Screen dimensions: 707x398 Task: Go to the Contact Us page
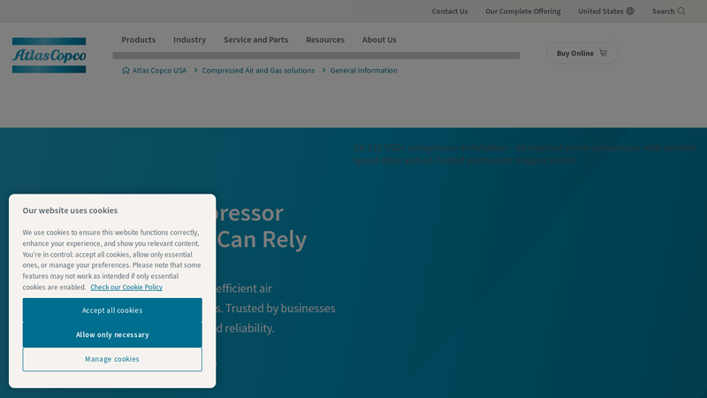(449, 11)
